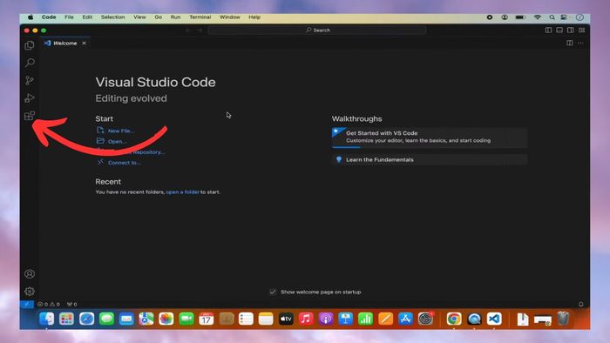The image size is (610, 343).
Task: Open Get Started with VS Code walkthrough
Action: tap(430, 138)
